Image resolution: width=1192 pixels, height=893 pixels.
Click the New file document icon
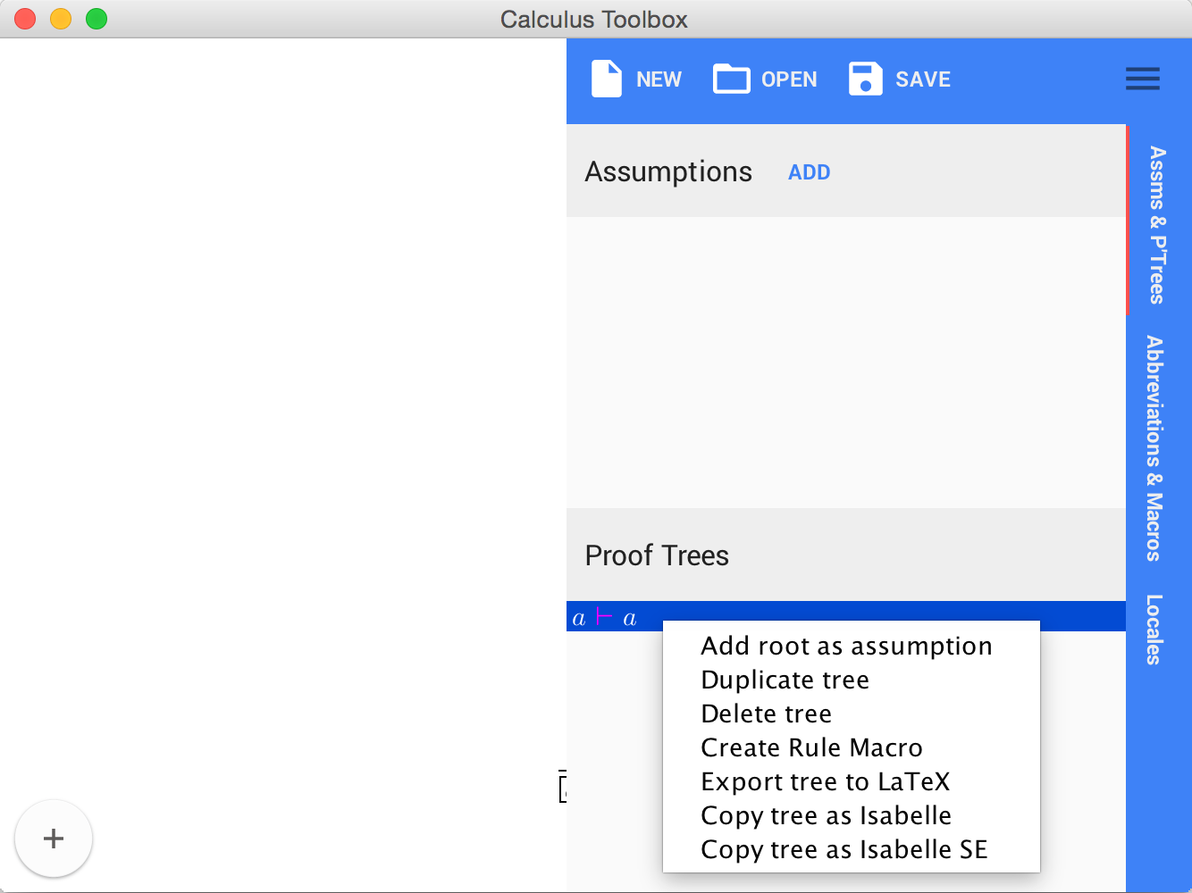click(x=606, y=79)
